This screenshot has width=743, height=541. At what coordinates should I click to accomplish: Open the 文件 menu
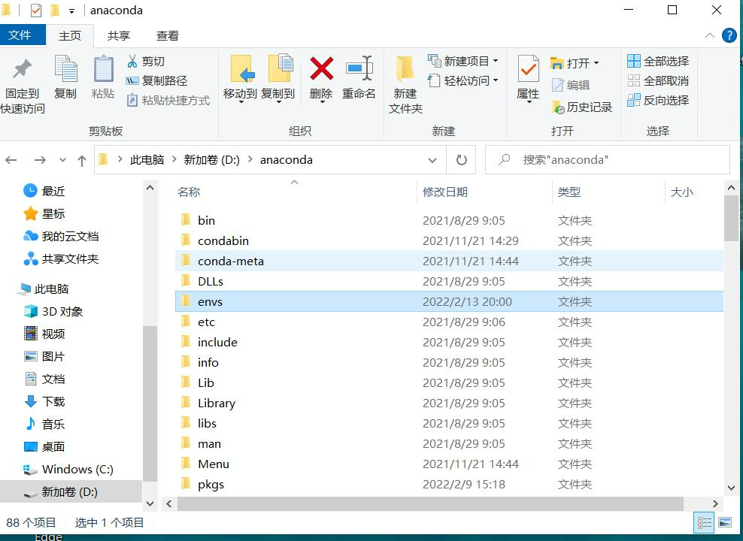(x=23, y=35)
